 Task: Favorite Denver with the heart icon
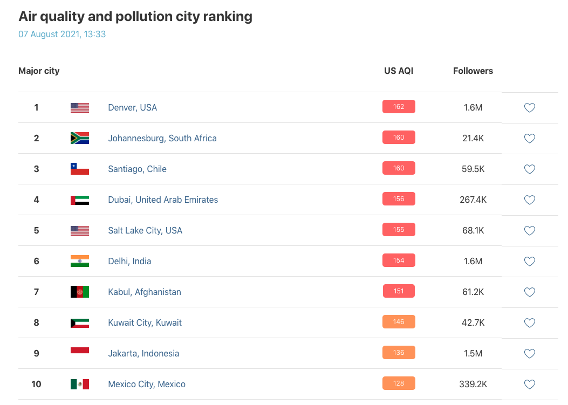pyautogui.click(x=529, y=108)
